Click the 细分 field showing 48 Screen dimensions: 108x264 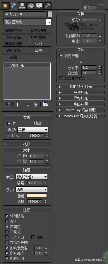[89, 20]
